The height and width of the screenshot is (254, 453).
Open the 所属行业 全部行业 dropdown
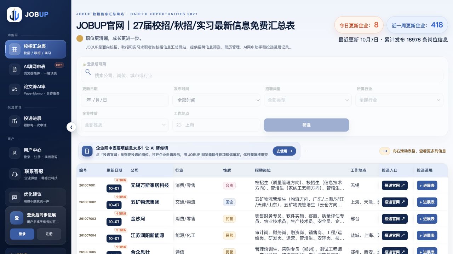[399, 100]
